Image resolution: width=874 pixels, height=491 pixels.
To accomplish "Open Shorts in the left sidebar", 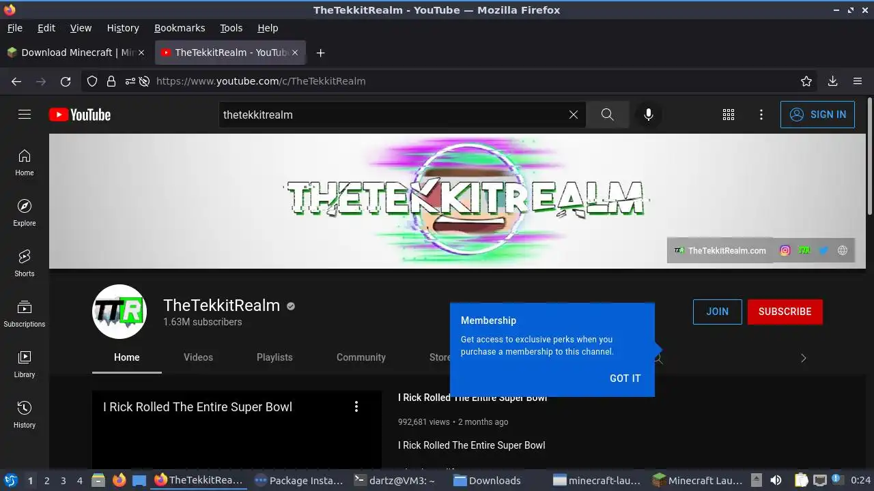I will pyautogui.click(x=25, y=263).
